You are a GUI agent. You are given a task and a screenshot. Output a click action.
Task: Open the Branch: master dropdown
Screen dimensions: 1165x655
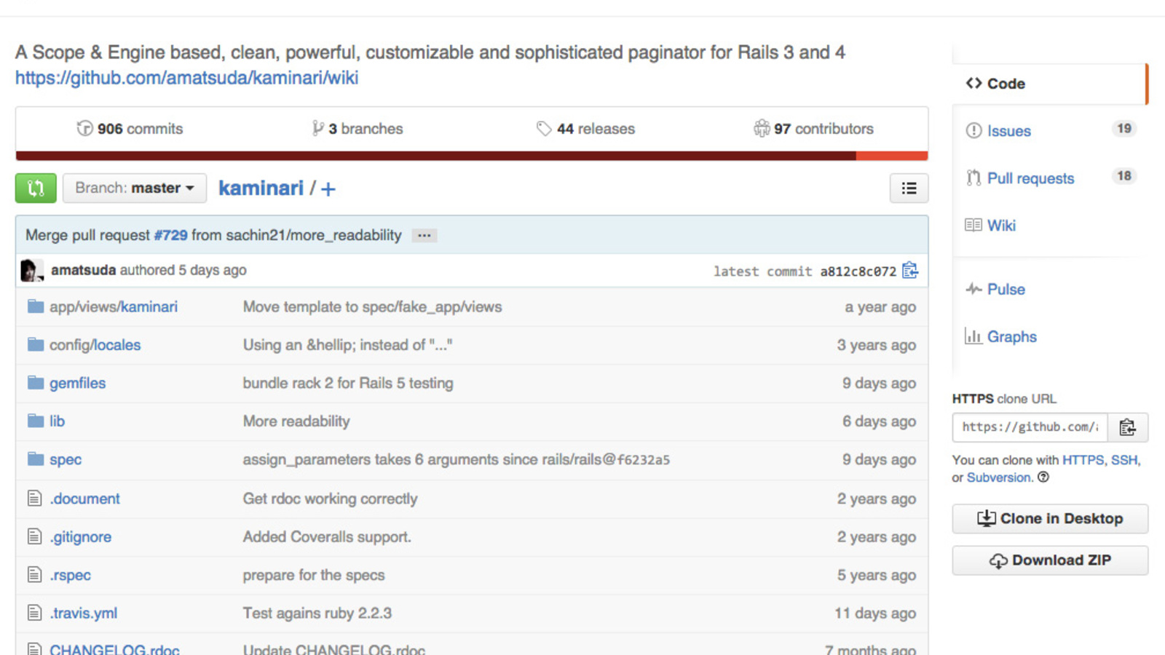click(135, 188)
